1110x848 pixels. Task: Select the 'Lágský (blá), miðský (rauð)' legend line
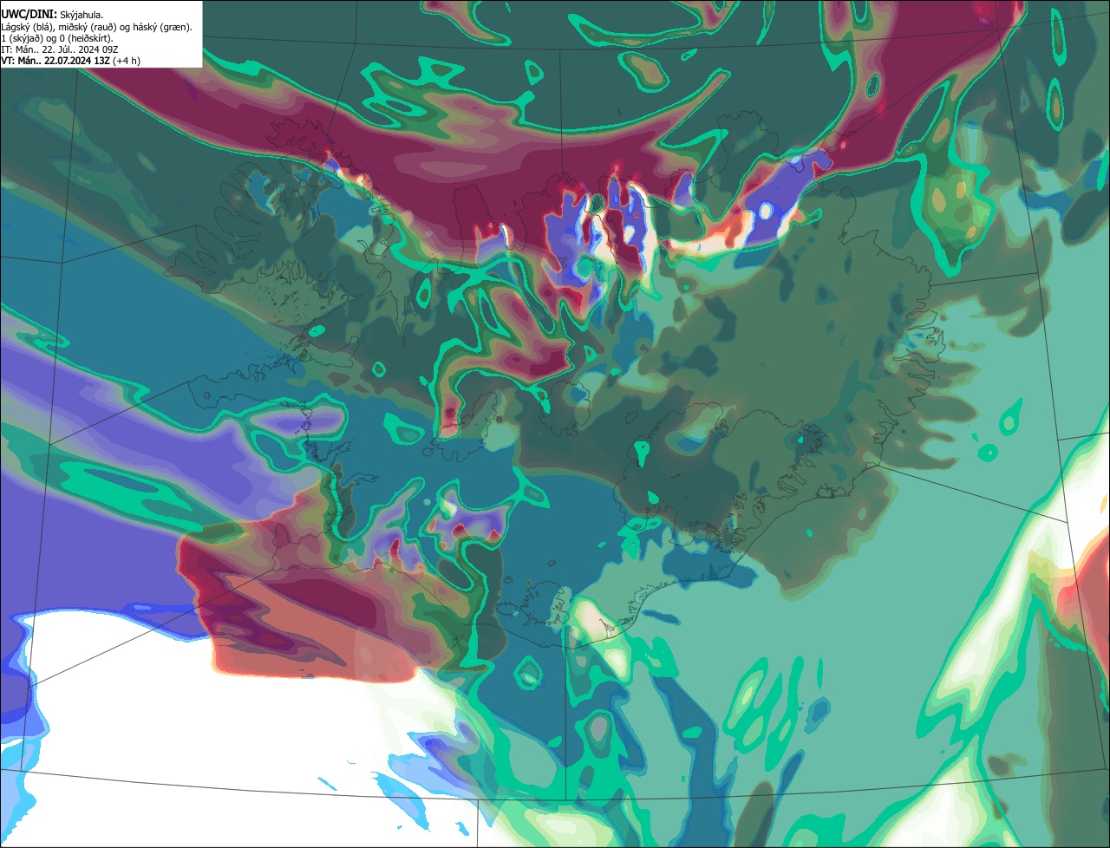[96, 27]
